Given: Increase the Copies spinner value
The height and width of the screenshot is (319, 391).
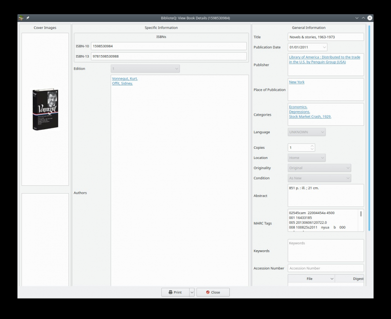Looking at the screenshot, I should 312,146.
